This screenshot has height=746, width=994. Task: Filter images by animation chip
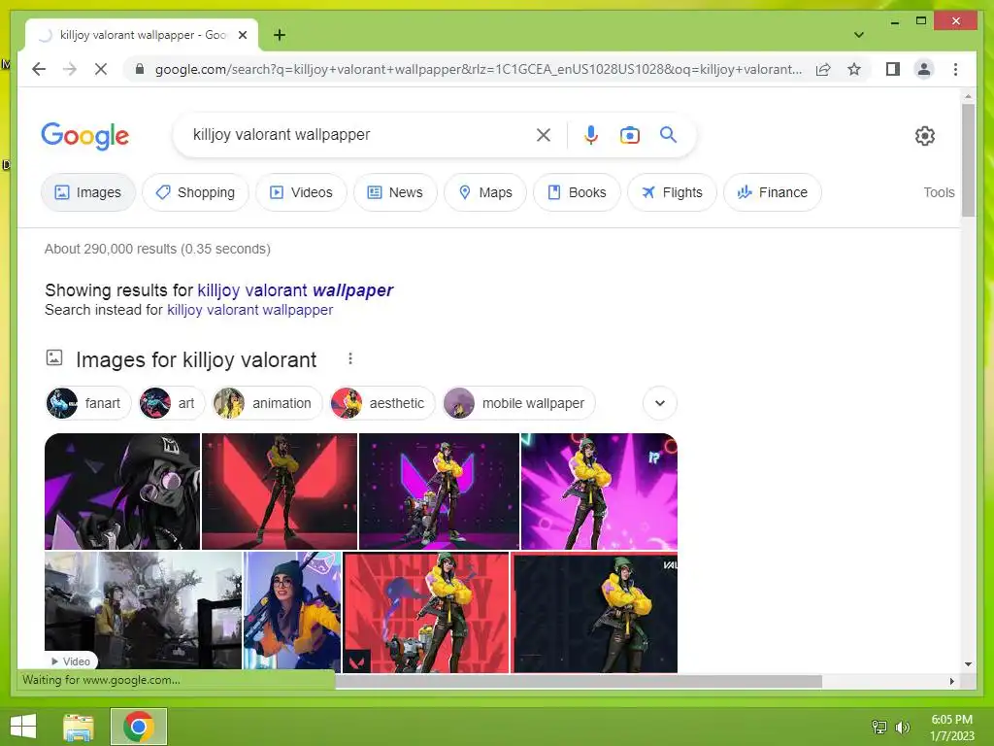267,403
